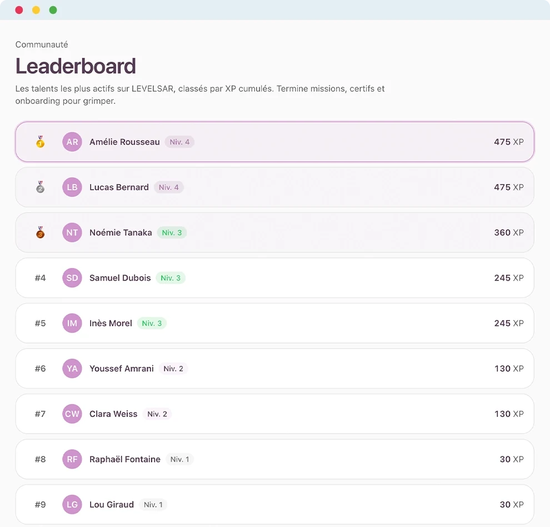Image resolution: width=550 pixels, height=527 pixels.
Task: Select the name Lou Giraud
Action: tap(112, 504)
